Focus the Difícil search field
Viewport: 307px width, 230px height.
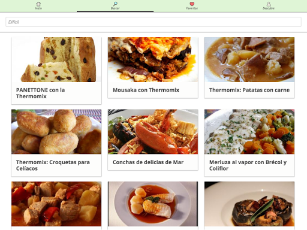(153, 22)
